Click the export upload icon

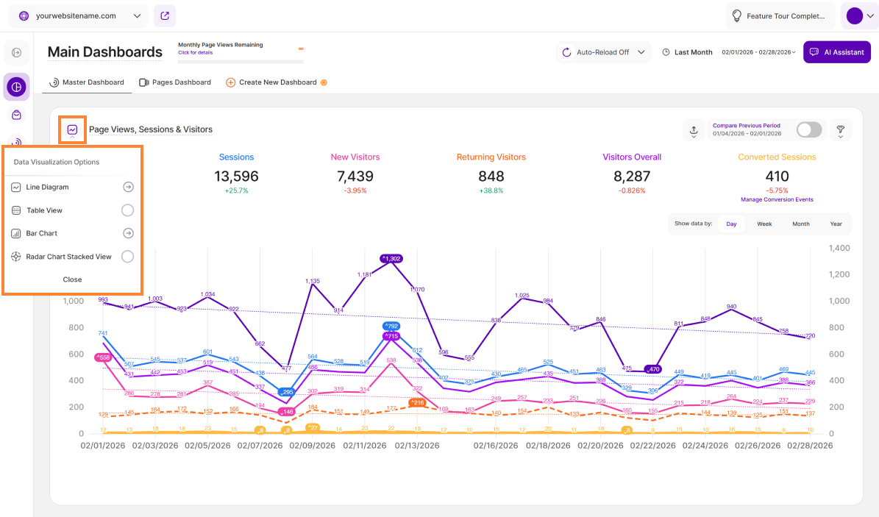(x=693, y=130)
